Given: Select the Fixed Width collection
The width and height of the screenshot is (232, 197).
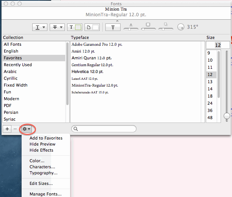Looking at the screenshot, I should (16, 85).
